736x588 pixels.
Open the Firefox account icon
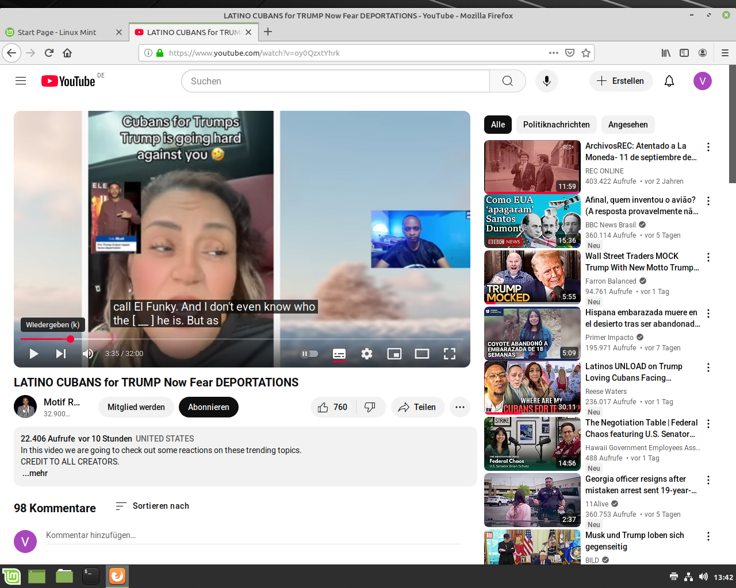[703, 53]
